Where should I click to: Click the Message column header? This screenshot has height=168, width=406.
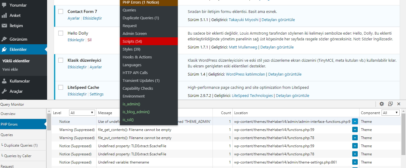(x=105, y=113)
